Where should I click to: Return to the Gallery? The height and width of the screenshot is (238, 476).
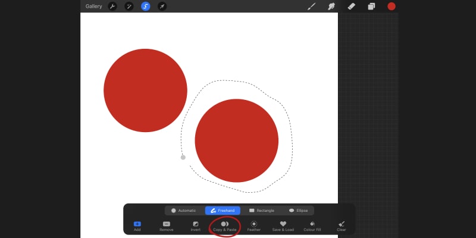[94, 7]
